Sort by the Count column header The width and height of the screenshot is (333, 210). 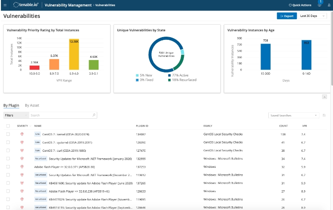pyautogui.click(x=283, y=126)
